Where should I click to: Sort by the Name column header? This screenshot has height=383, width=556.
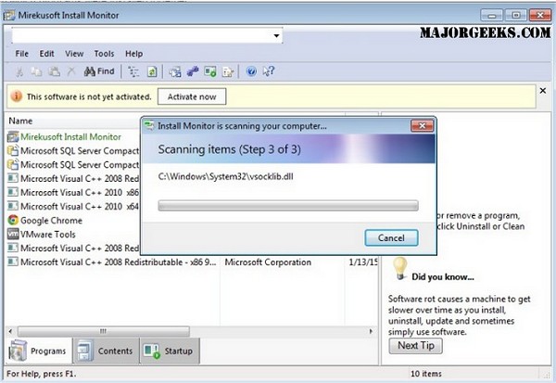(x=20, y=121)
